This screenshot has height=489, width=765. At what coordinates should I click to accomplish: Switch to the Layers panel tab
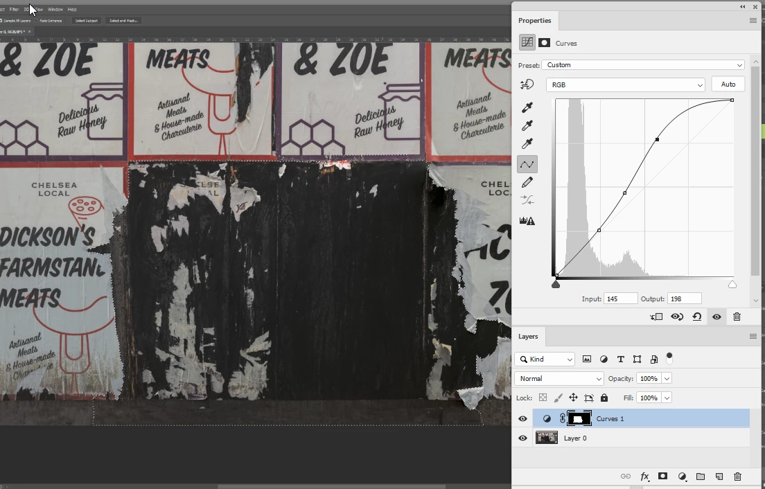click(x=528, y=337)
